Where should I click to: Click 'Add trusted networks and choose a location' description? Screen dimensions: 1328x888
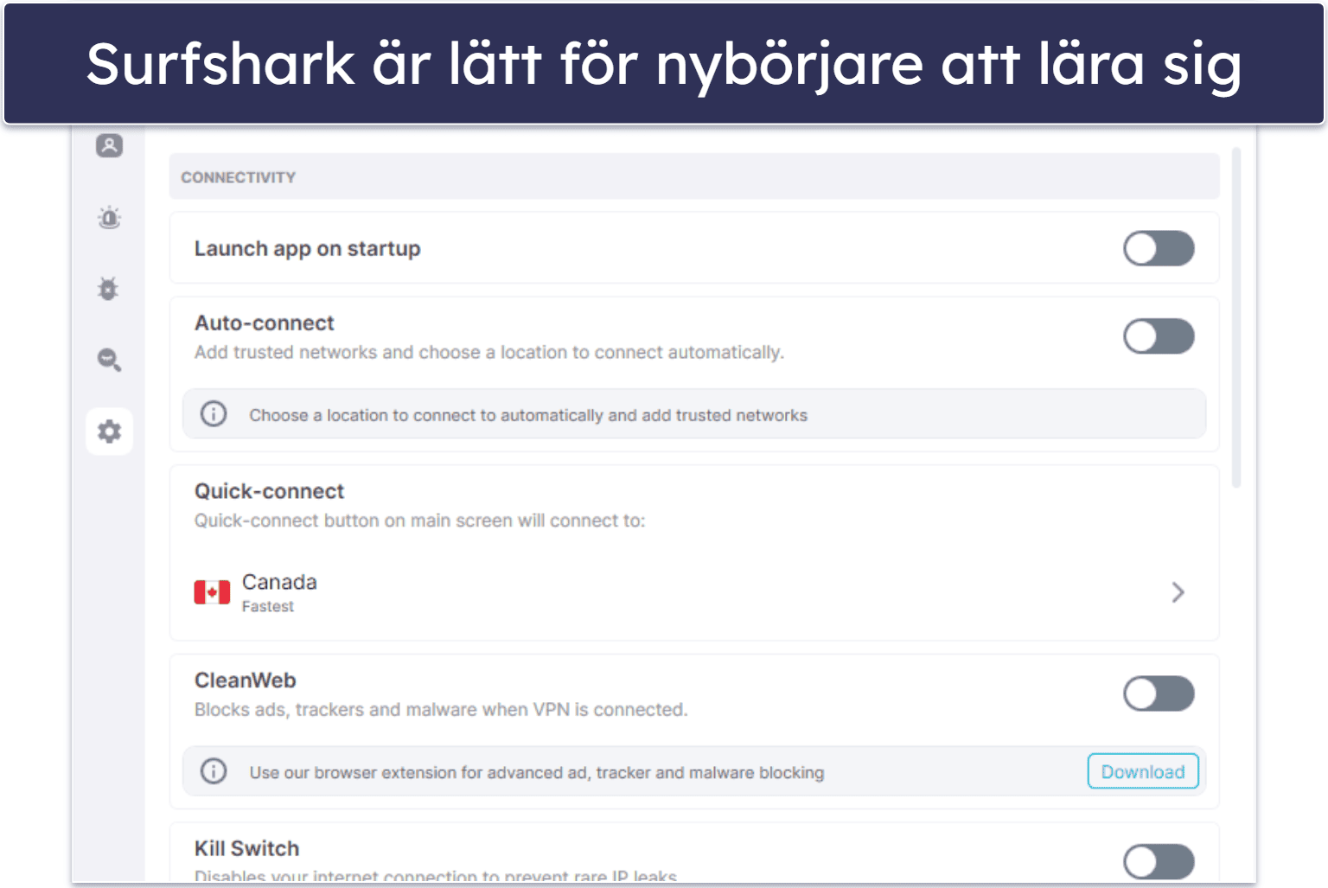tap(489, 353)
